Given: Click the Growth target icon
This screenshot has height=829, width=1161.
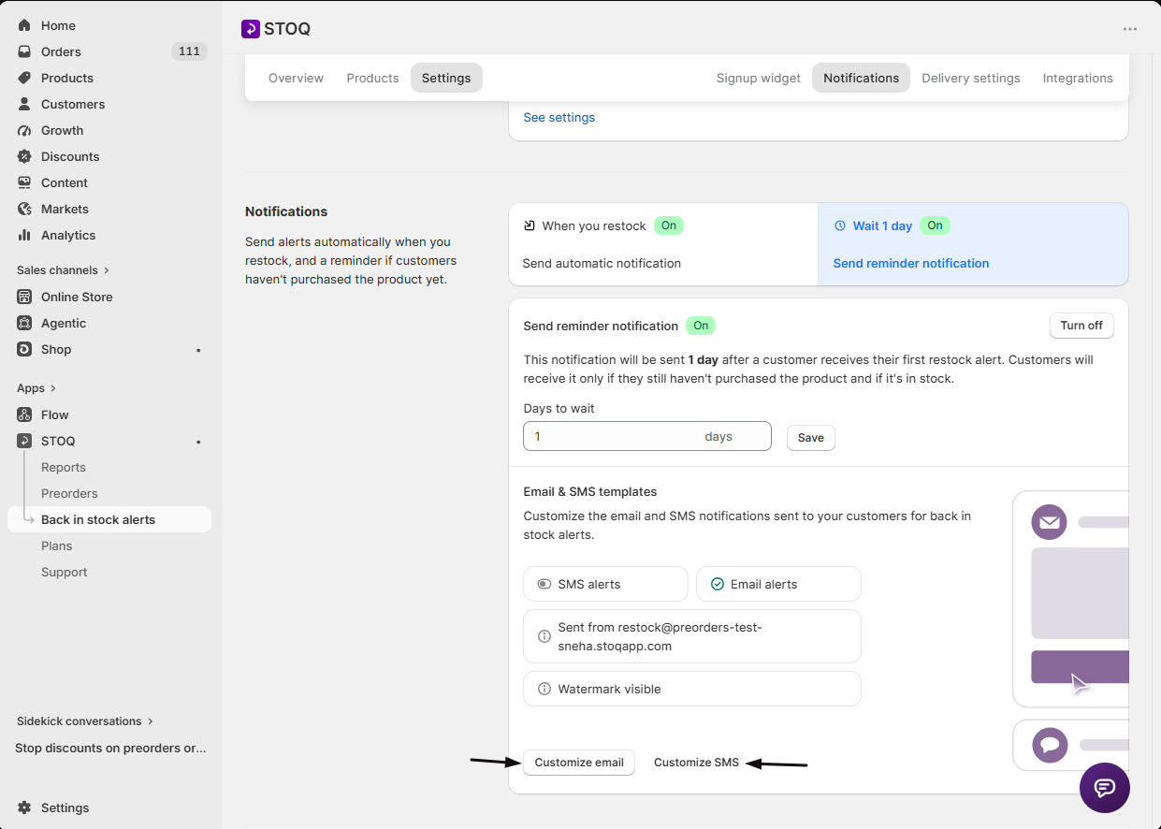Looking at the screenshot, I should point(24,130).
